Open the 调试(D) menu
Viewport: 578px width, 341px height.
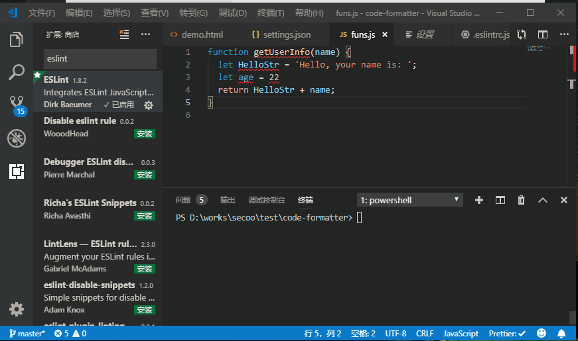(x=232, y=13)
